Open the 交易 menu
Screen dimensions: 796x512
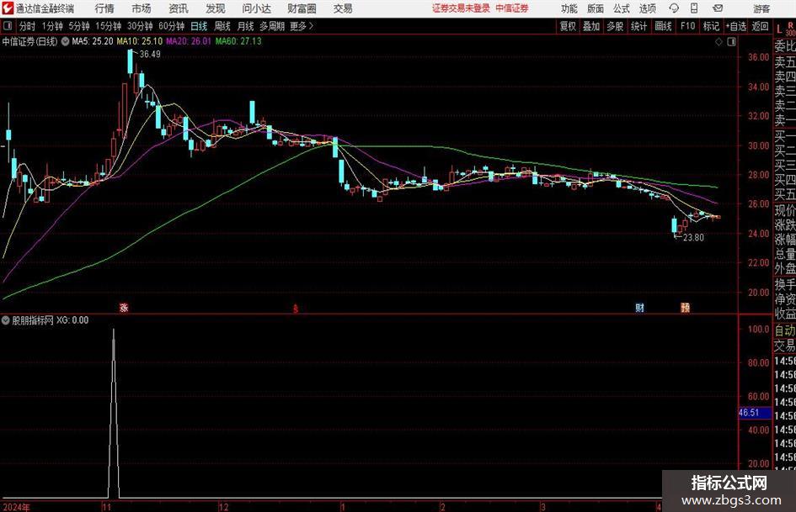pyautogui.click(x=343, y=8)
